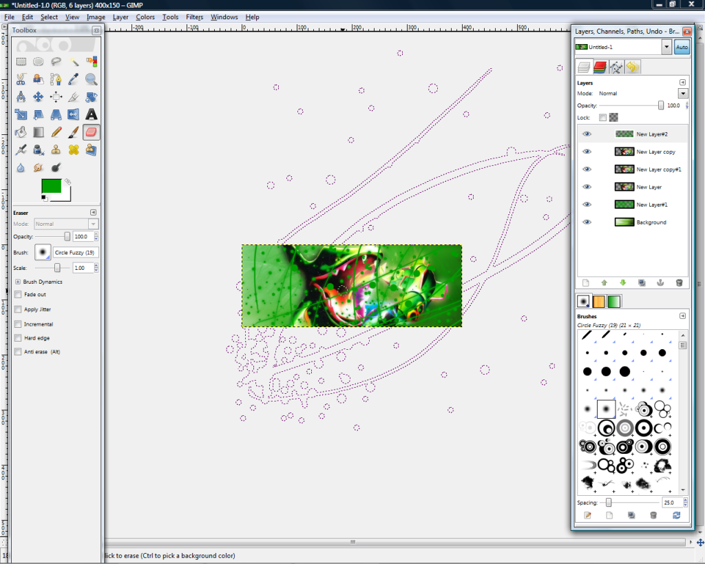Viewport: 705px width, 564px height.
Task: Lower the selected layer with down arrow
Action: 622,283
